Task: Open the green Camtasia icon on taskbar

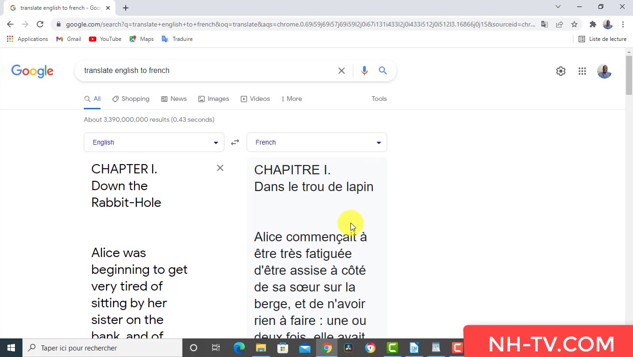Action: click(392, 348)
